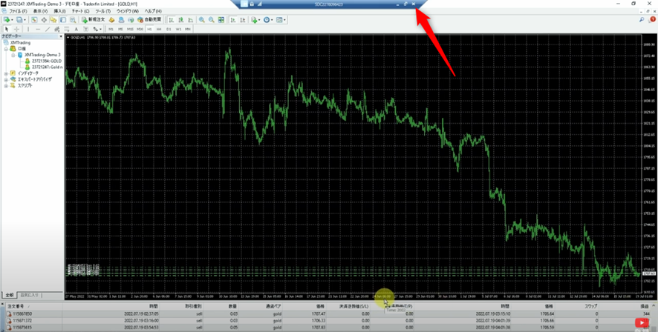
Task: Switch chart to candlestick icon
Action: [x=181, y=20]
